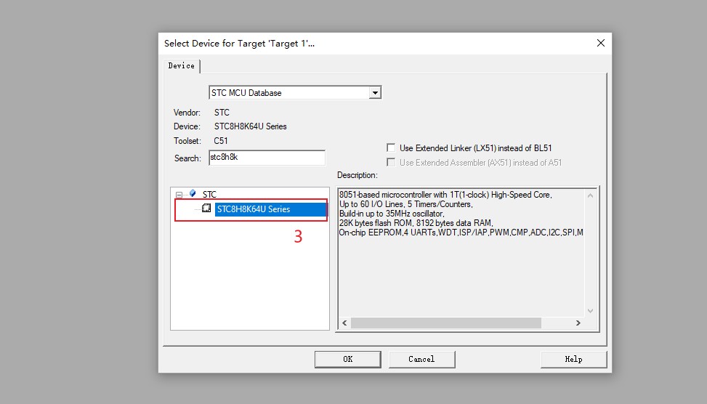Click Use Extended Assembler (AX51) checkbox

coord(391,162)
